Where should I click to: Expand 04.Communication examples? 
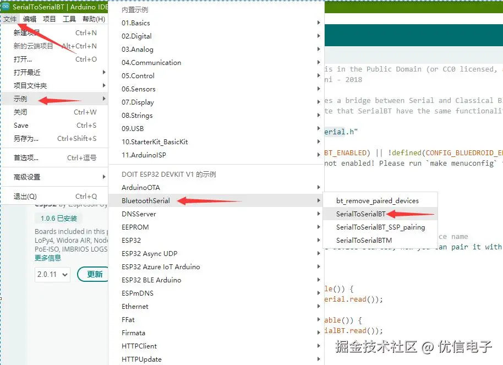(216, 62)
